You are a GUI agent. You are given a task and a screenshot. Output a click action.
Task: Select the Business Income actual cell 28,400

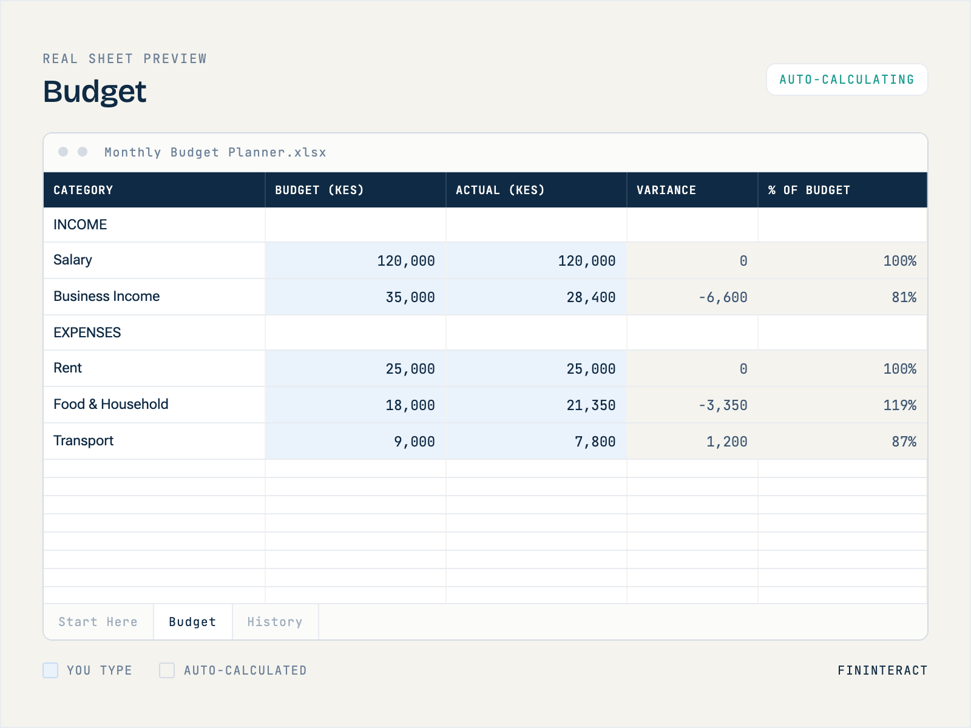tap(536, 297)
